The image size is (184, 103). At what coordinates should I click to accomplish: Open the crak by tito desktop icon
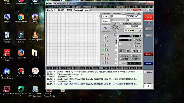pos(63,92)
